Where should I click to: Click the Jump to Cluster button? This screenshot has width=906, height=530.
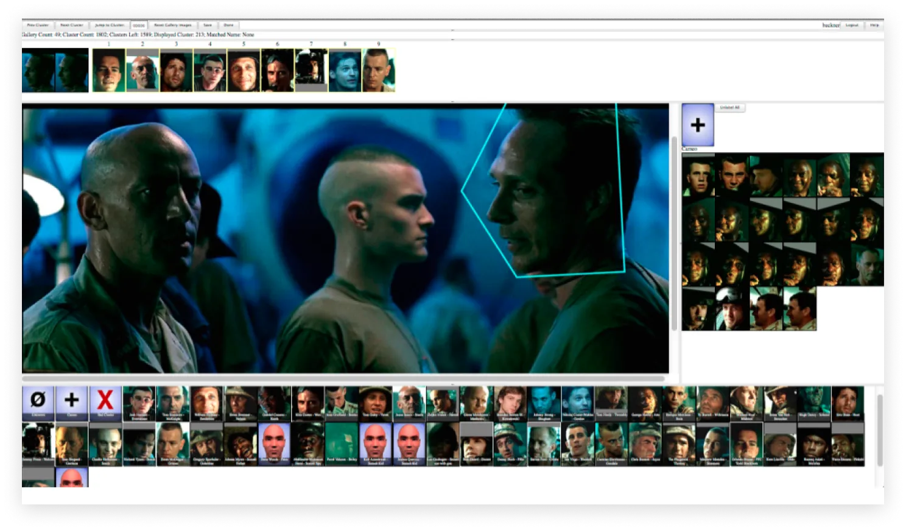coord(110,26)
